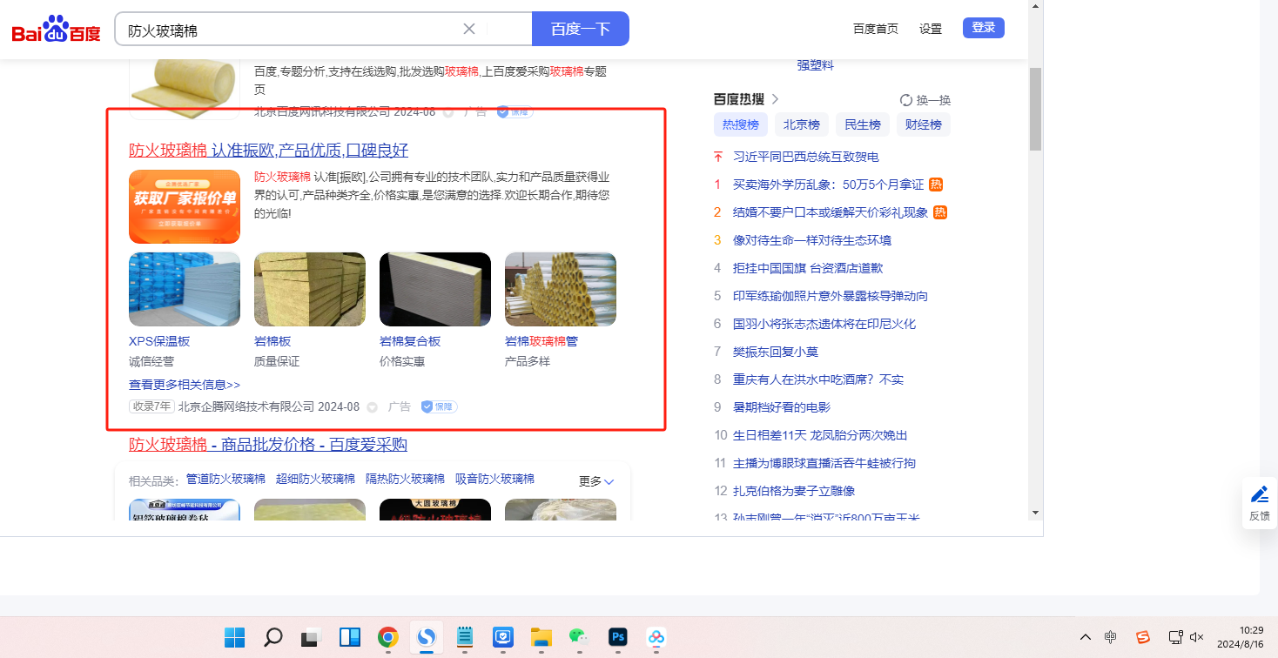Open hot search 扎克伯格为妻子立雕像
The width and height of the screenshot is (1278, 658).
[x=794, y=491]
